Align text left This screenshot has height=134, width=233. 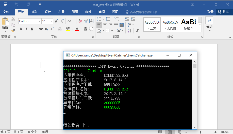(x=99, y=25)
